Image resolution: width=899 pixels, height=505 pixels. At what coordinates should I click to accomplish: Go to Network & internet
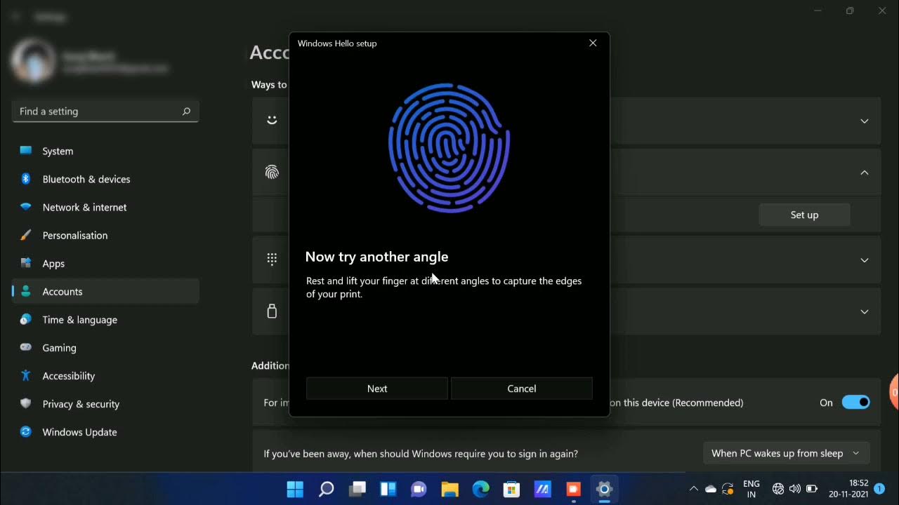pos(105,207)
